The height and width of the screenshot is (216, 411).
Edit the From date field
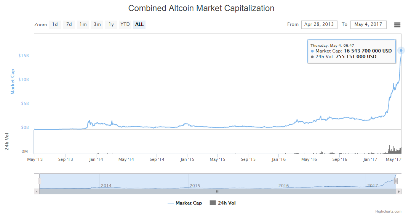(x=319, y=25)
